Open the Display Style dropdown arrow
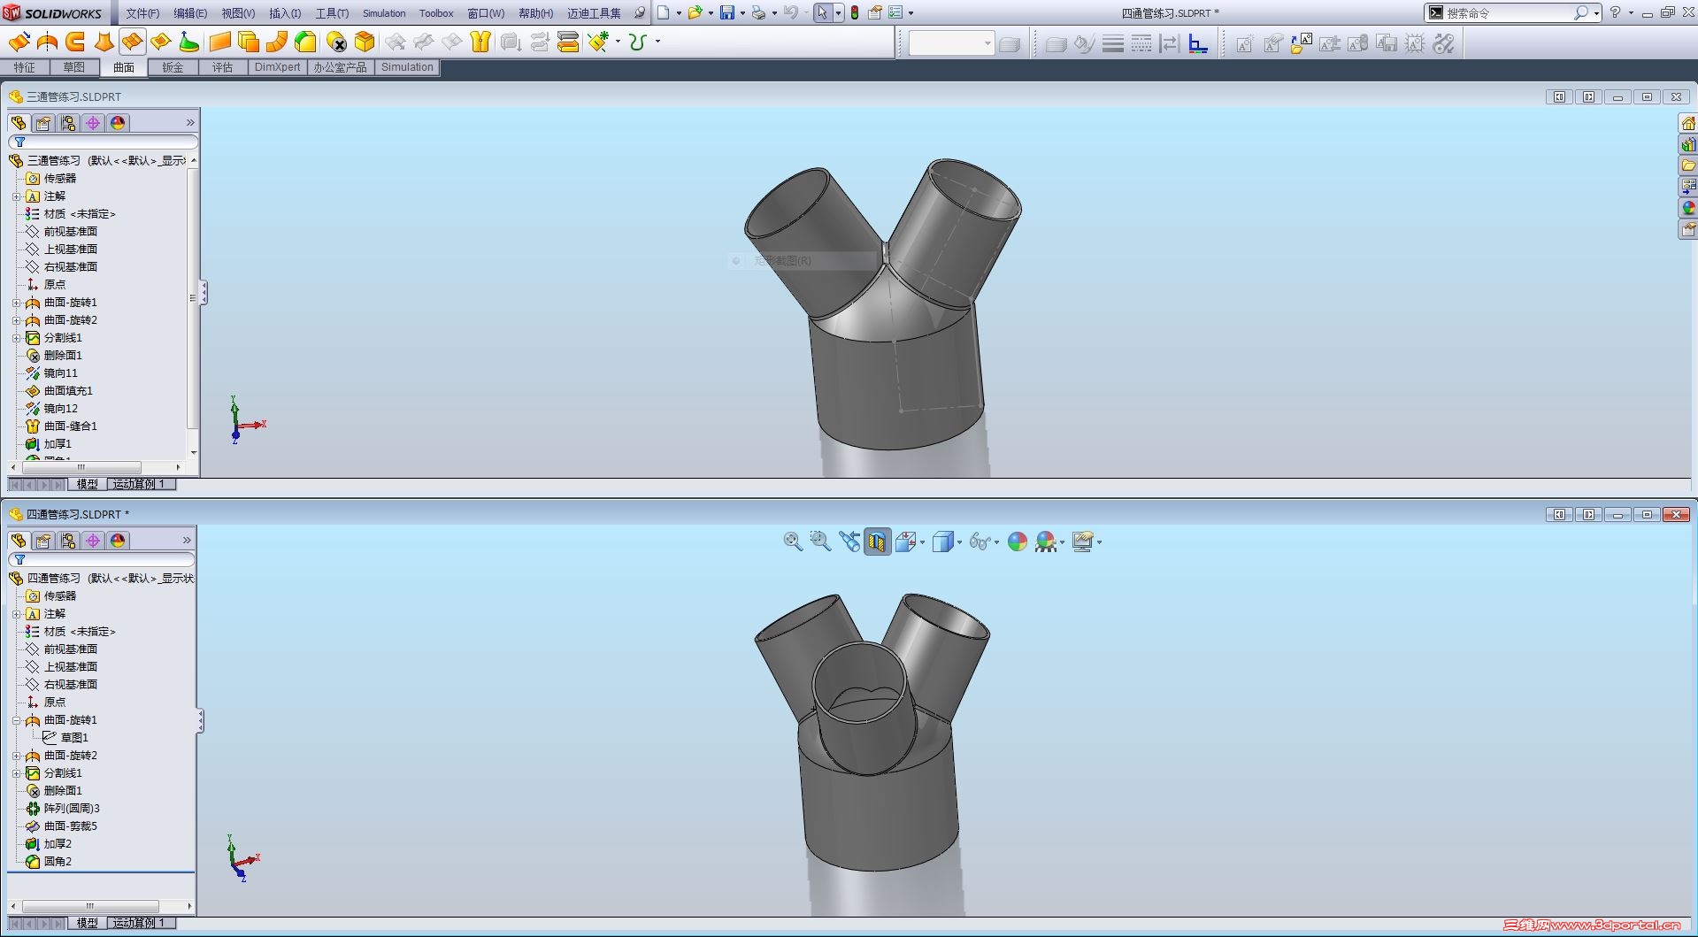This screenshot has width=1698, height=937. (x=960, y=542)
